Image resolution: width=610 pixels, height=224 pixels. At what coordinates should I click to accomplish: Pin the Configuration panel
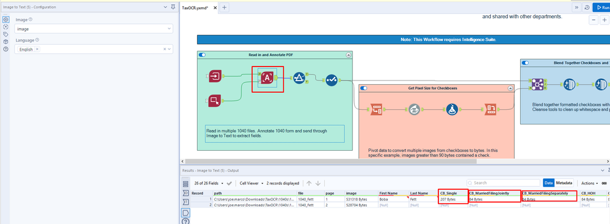(x=173, y=7)
